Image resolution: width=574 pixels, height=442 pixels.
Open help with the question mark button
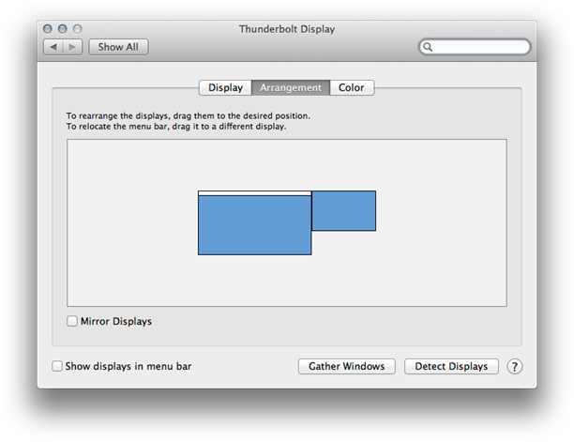[514, 366]
